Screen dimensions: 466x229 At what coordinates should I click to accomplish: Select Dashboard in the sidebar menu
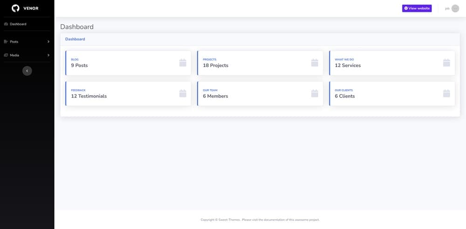point(18,24)
